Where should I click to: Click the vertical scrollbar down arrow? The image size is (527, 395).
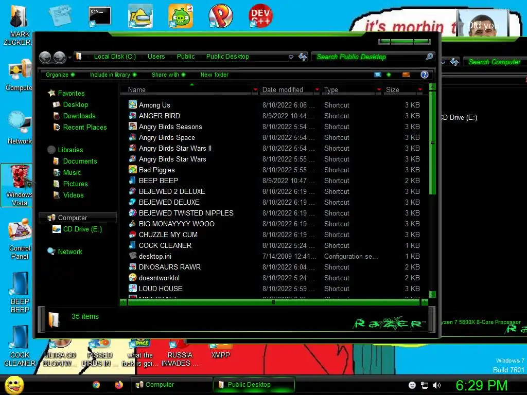432,295
